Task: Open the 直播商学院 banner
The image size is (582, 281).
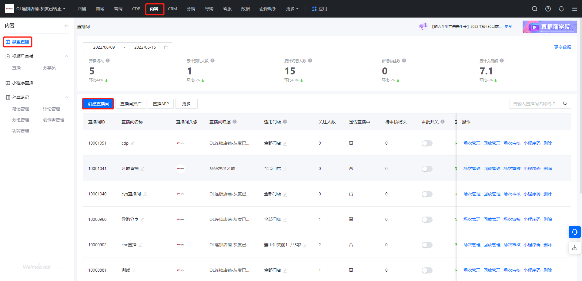Action: coord(550,27)
